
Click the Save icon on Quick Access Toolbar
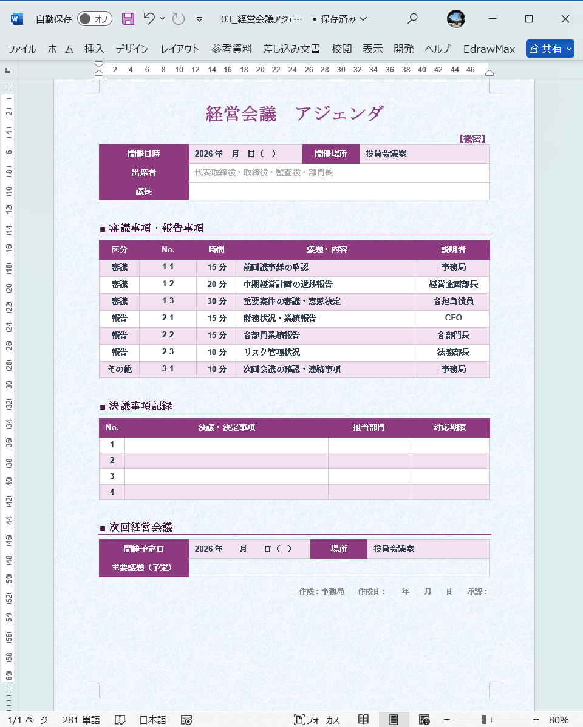point(127,19)
